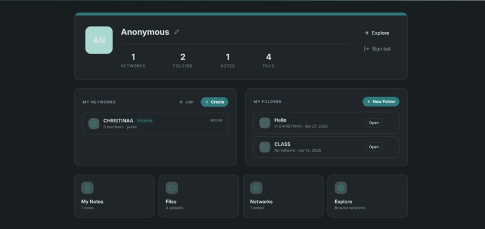Click the pencil icon next to Anonymous

click(x=176, y=32)
